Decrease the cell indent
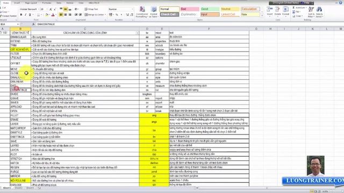 (76, 14)
